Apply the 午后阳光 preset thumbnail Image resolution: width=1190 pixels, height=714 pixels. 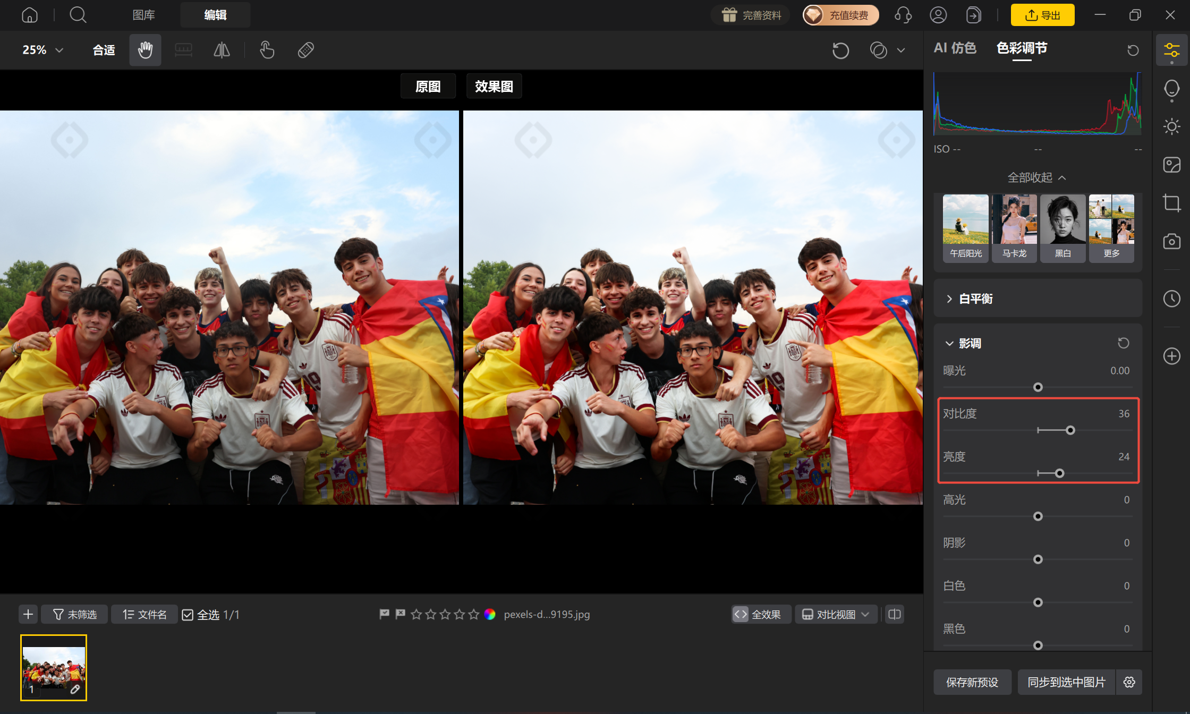pos(965,228)
